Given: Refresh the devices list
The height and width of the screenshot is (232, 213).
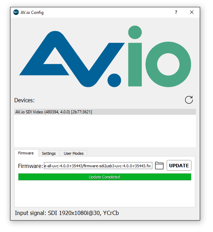Looking at the screenshot, I should point(189,100).
